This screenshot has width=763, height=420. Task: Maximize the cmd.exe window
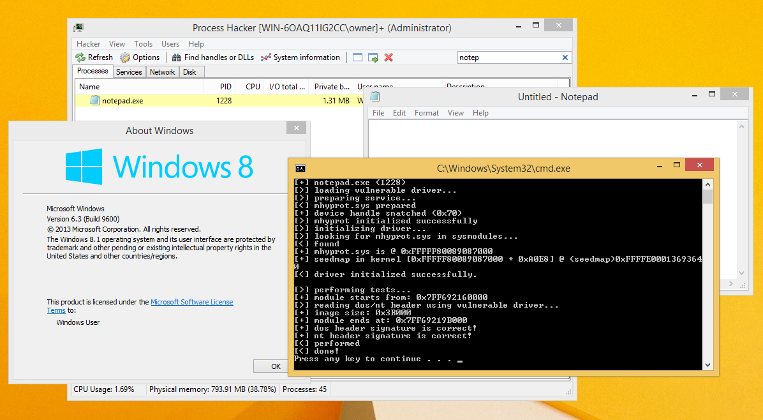click(676, 165)
